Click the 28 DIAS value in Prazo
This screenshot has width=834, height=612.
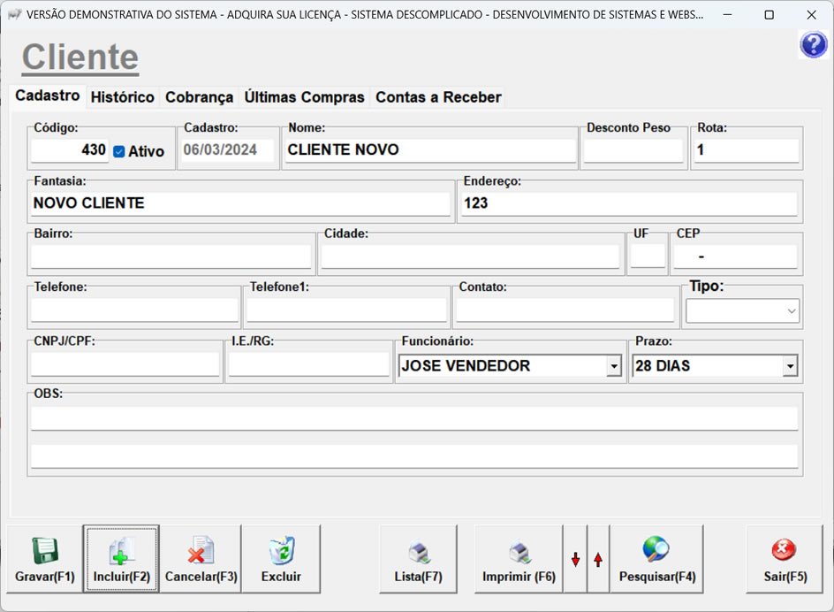point(663,366)
